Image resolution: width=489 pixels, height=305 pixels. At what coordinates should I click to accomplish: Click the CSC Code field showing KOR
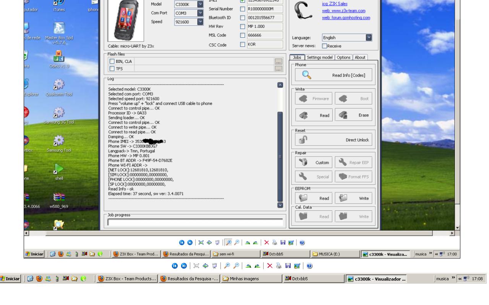(264, 44)
